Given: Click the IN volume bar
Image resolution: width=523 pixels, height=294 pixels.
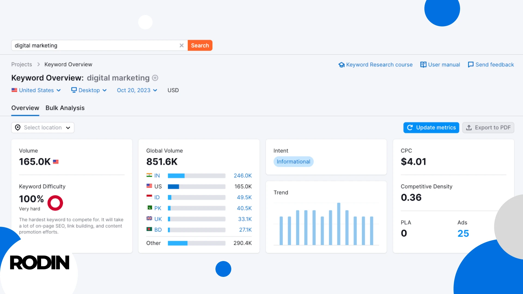Looking at the screenshot, I should point(196,176).
